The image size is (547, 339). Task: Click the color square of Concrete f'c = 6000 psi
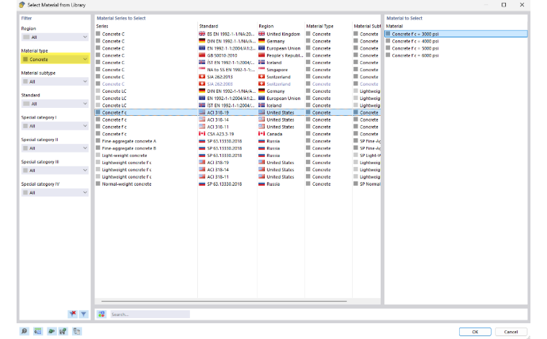(x=388, y=55)
